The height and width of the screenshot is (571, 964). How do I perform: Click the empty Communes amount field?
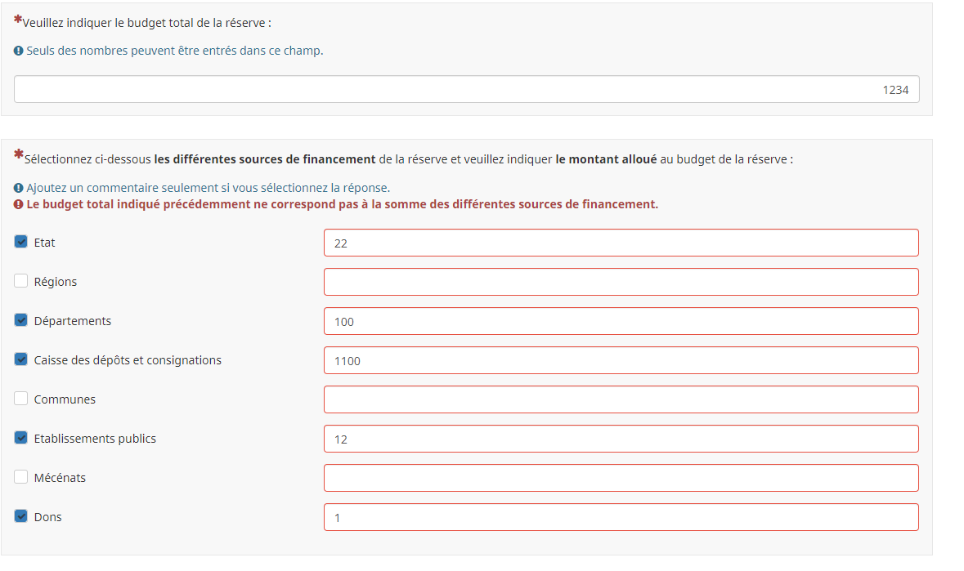pos(621,399)
